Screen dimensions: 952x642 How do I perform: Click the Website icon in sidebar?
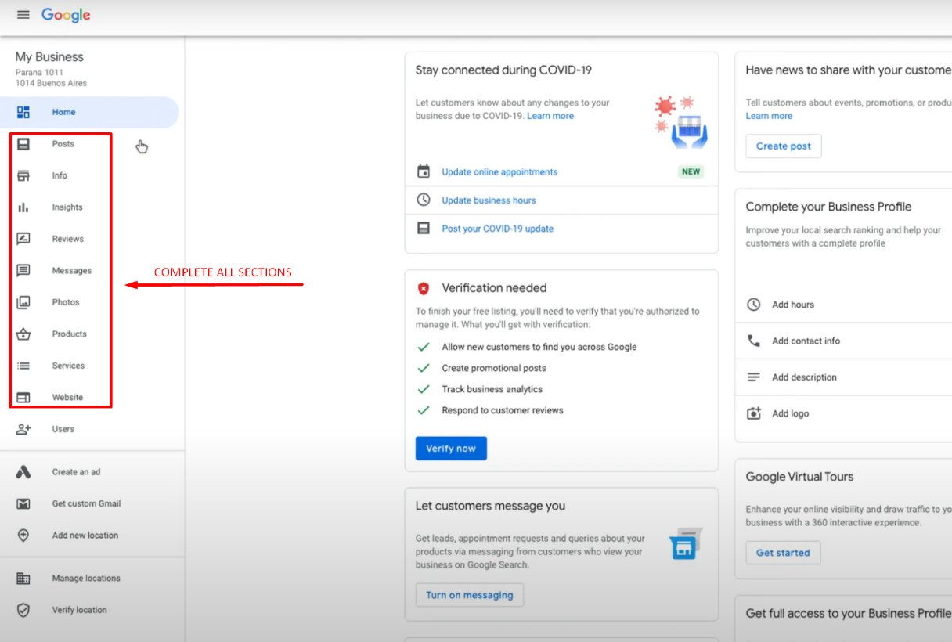(23, 398)
